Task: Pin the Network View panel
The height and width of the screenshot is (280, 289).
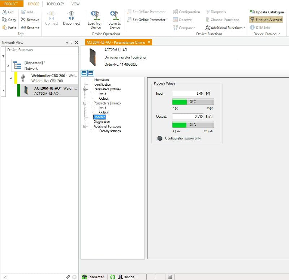Action: tap(71, 43)
